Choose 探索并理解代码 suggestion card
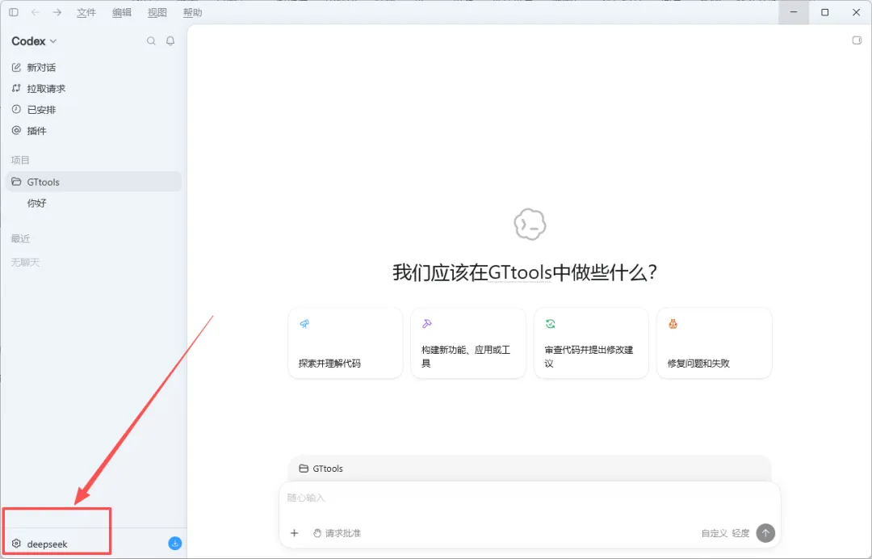The image size is (872, 559). pyautogui.click(x=346, y=343)
